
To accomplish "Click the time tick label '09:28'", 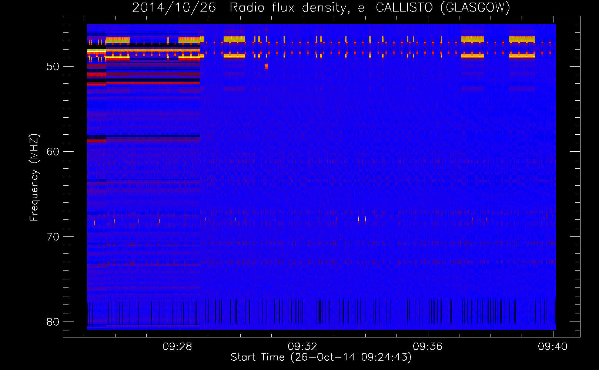I will (x=177, y=346).
